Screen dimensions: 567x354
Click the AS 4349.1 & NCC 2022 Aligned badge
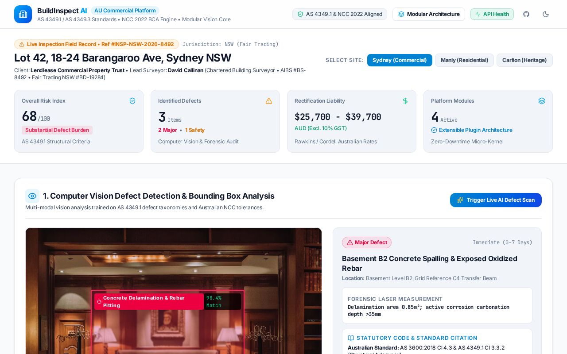tap(340, 14)
